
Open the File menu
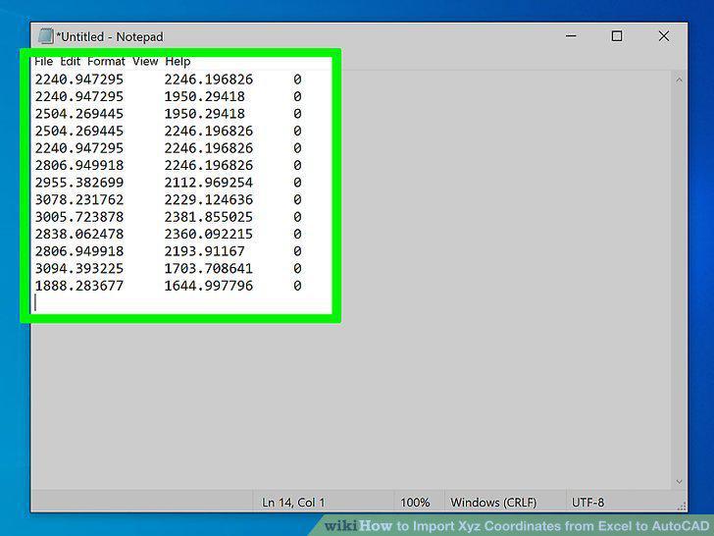44,61
